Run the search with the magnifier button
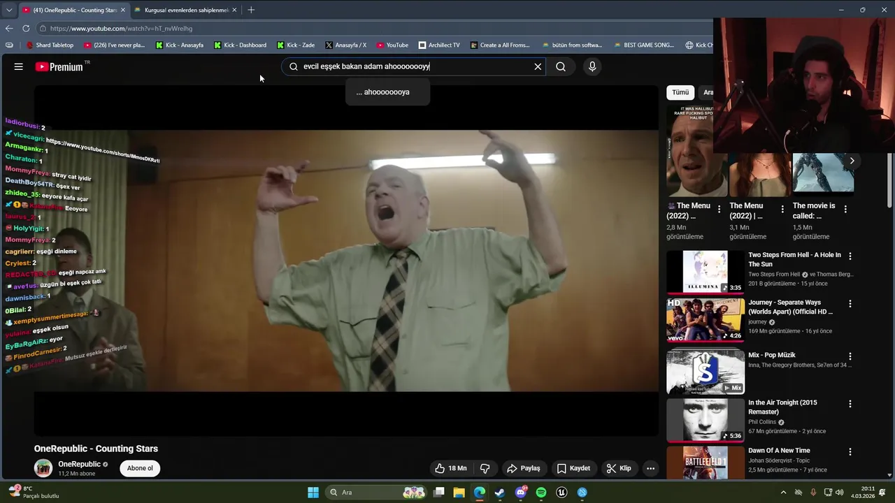 pyautogui.click(x=561, y=66)
